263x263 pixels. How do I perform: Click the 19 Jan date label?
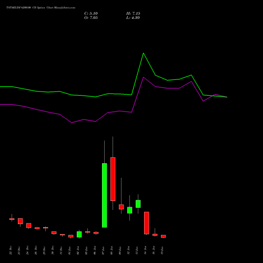[x=162, y=250]
